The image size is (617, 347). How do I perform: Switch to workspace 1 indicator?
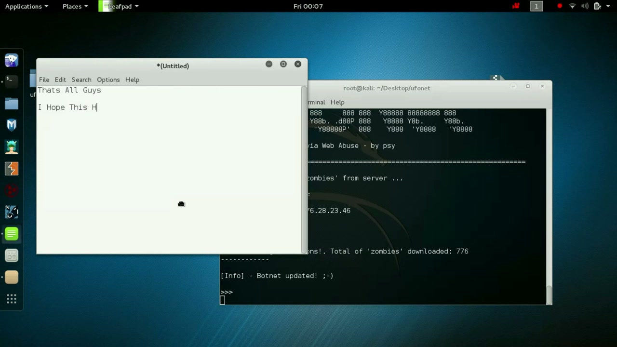tap(537, 6)
